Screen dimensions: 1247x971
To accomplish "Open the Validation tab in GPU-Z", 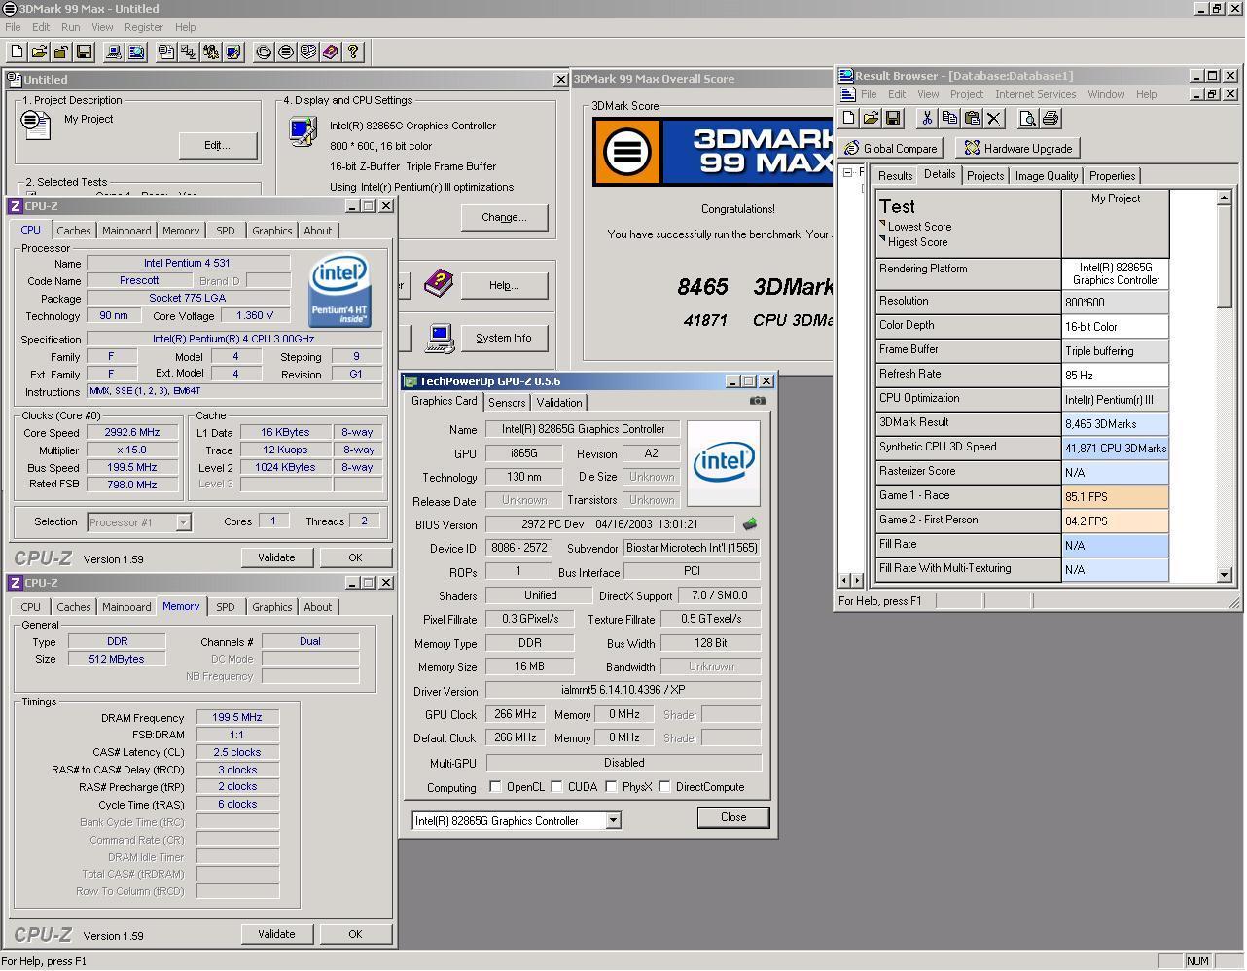I will point(559,403).
